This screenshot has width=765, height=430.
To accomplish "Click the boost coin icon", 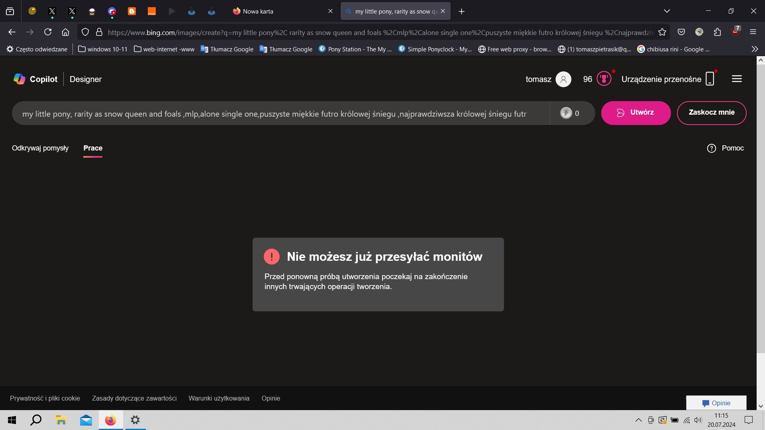I will click(566, 113).
